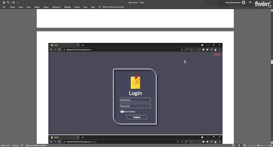Undo the last action in Word
This screenshot has width=273, height=147.
pyautogui.click(x=8, y=2)
